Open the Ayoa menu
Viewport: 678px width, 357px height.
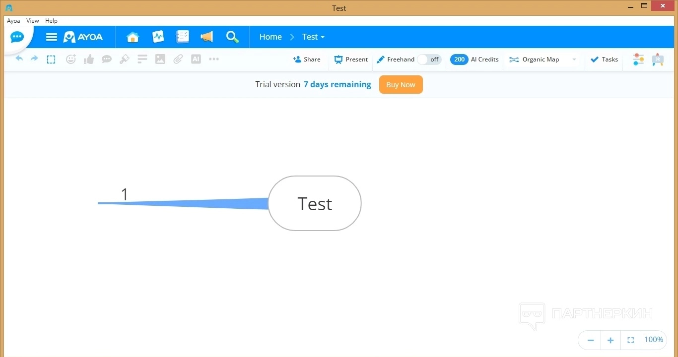13,21
